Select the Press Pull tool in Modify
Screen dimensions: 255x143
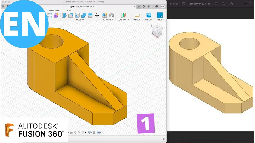coord(64,16)
